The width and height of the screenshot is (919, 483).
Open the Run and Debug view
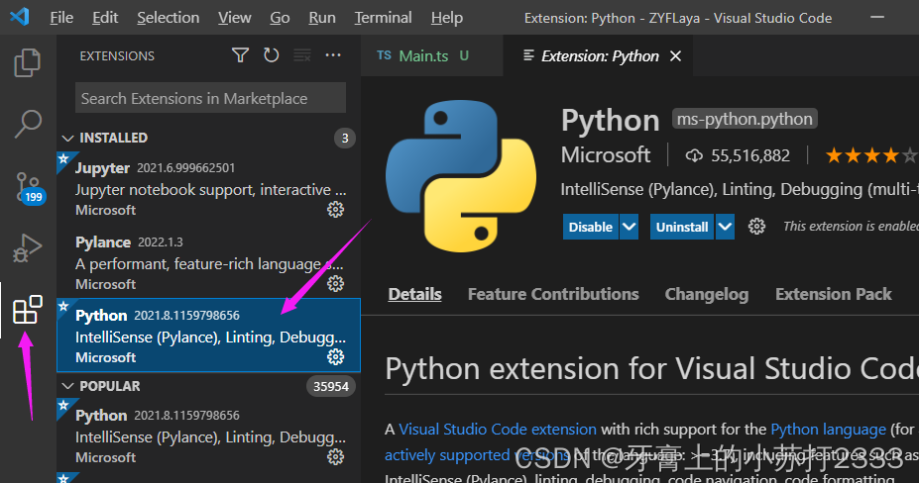tap(27, 248)
